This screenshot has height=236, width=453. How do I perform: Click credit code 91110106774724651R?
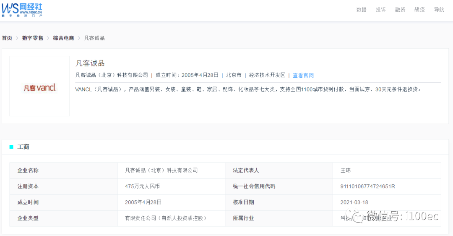[367, 186]
